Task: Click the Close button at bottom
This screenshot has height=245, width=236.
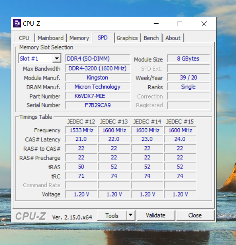Action: [195, 216]
